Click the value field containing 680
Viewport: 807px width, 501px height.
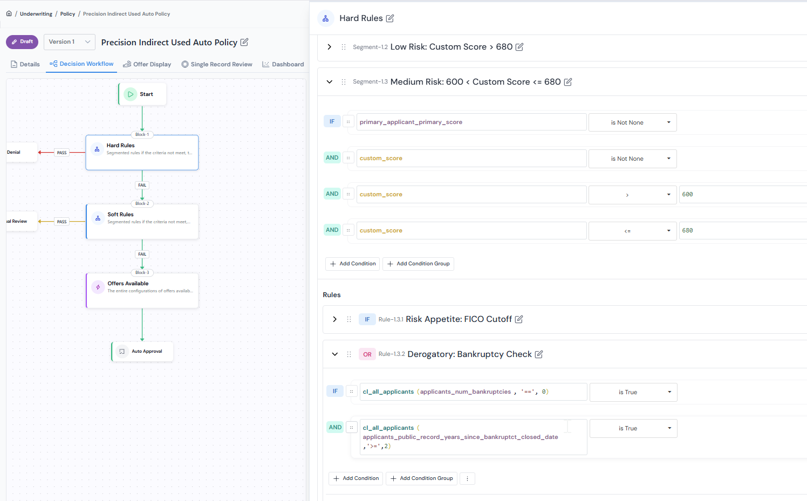tap(743, 231)
